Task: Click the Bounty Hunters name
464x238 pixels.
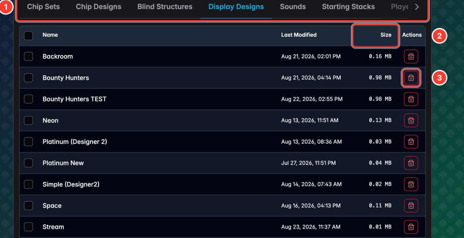Action: (x=66, y=78)
